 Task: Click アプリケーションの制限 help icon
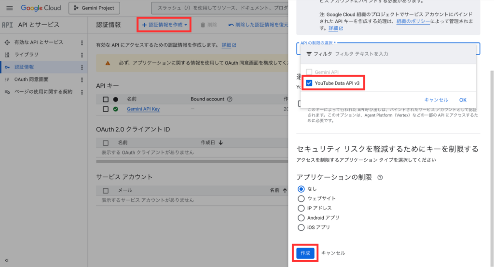pyautogui.click(x=380, y=178)
